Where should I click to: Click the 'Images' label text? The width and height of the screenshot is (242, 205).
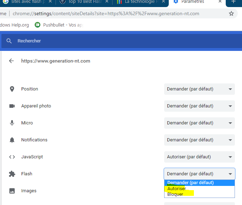coord(29,191)
